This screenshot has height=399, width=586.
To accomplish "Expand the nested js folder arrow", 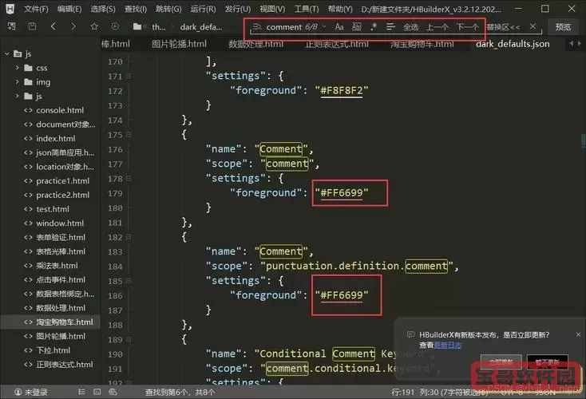I will point(18,96).
